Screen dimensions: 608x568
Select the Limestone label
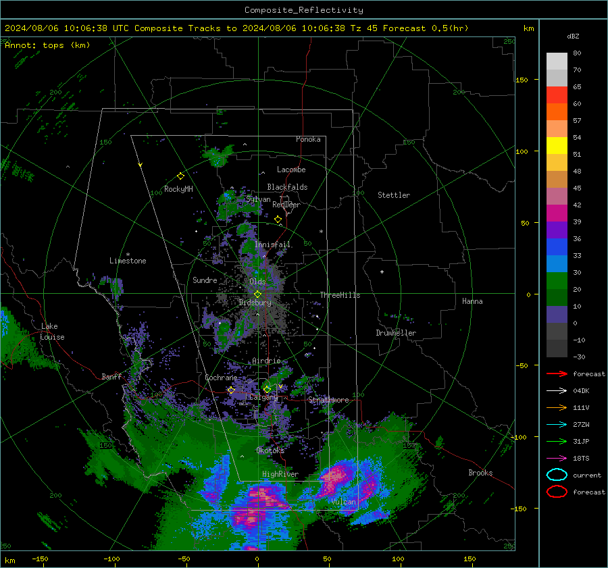128,261
